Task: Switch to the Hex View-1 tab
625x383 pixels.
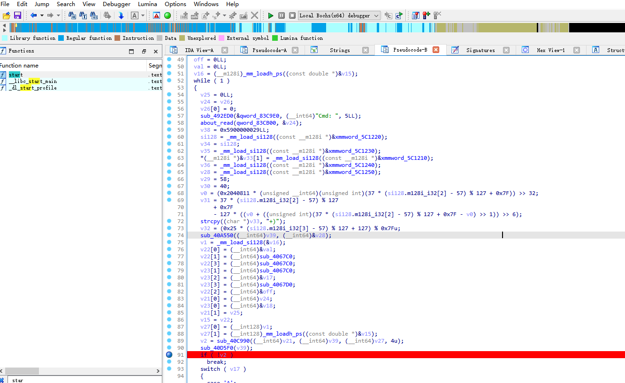Action: click(x=551, y=50)
